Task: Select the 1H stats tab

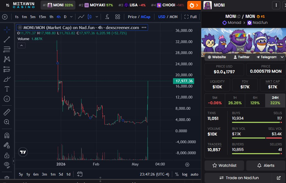Action: (x=235, y=100)
